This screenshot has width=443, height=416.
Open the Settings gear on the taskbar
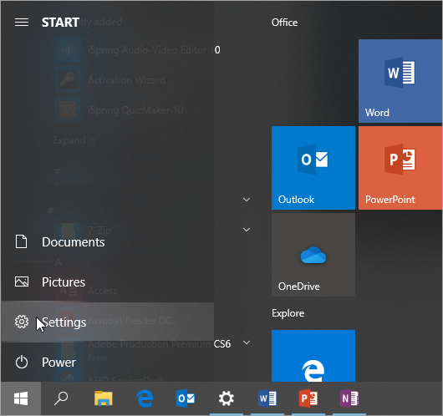tap(227, 398)
